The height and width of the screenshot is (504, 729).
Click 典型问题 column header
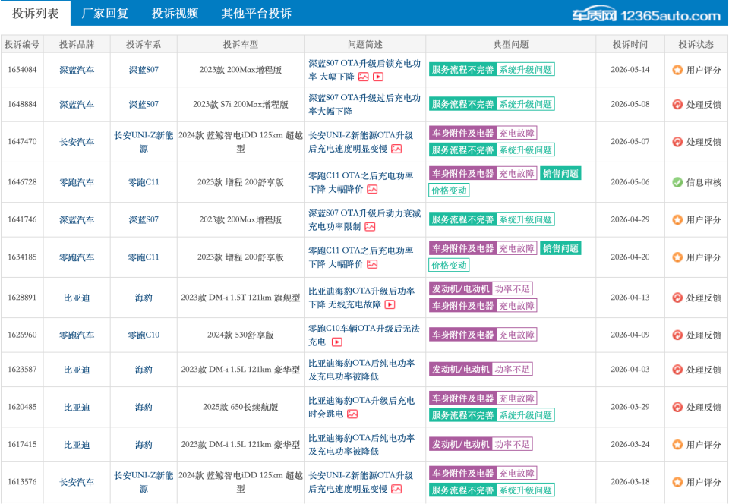point(510,44)
